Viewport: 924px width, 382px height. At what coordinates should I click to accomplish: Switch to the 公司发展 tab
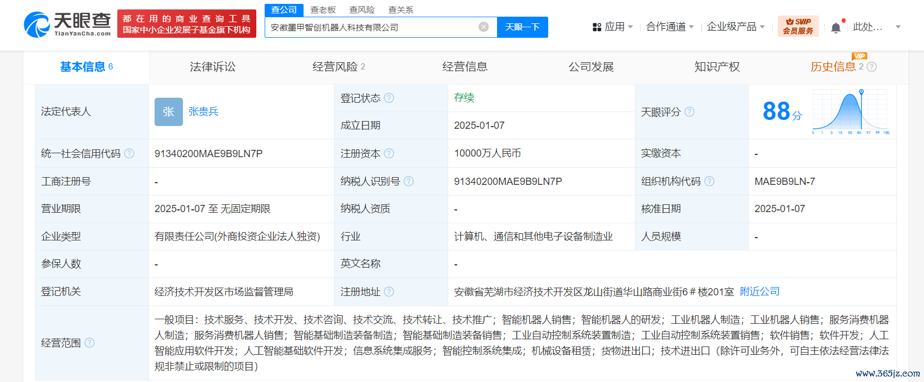point(591,67)
